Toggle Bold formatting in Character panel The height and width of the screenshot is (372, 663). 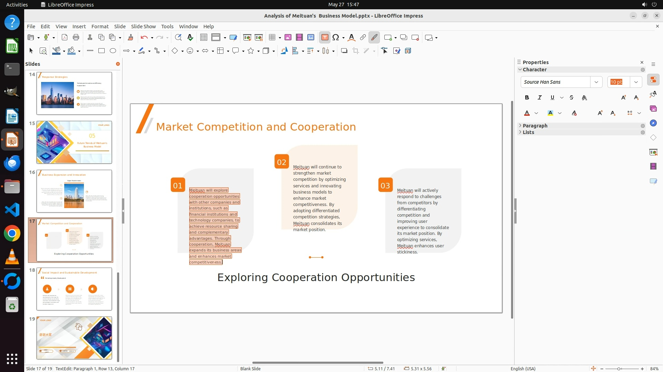pyautogui.click(x=527, y=97)
